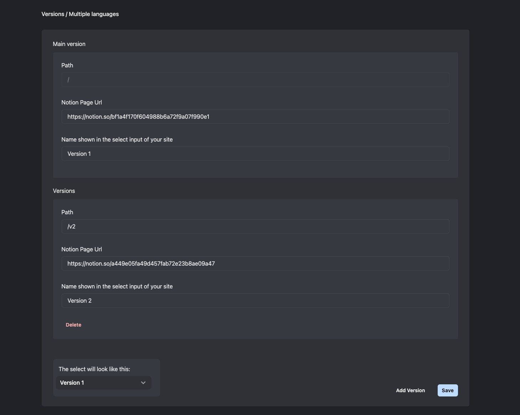Click the chevron icon in the version select
The height and width of the screenshot is (415, 520).
coord(143,383)
